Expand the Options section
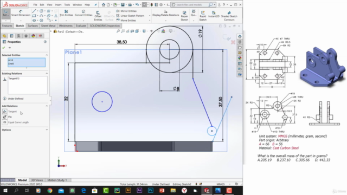 click(47, 130)
